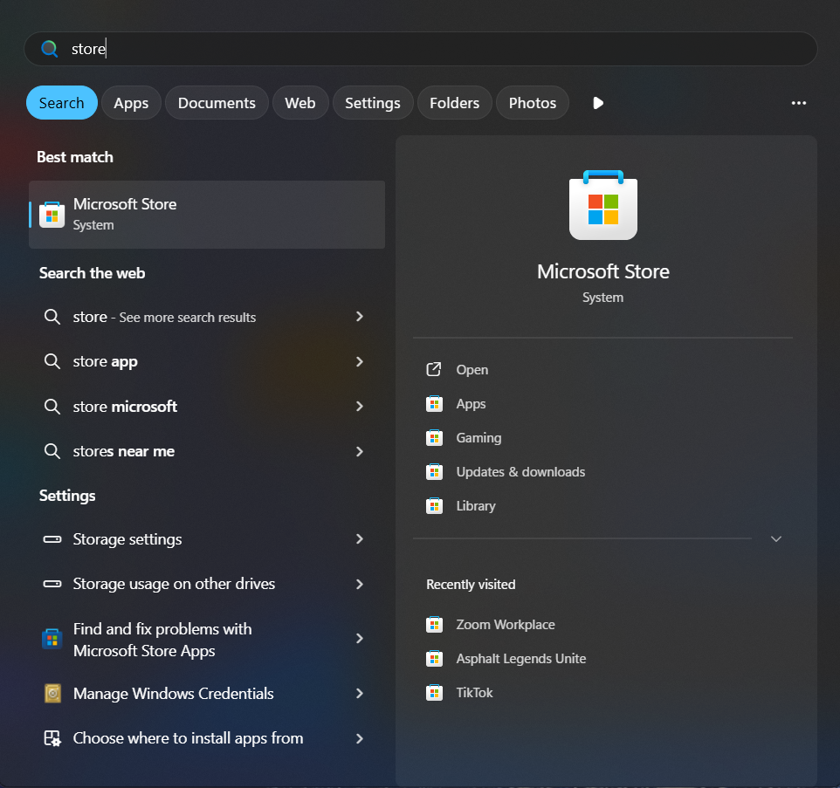Expand the 'stores near me' suggestion chevron
This screenshot has height=788, width=840.
[x=360, y=451]
